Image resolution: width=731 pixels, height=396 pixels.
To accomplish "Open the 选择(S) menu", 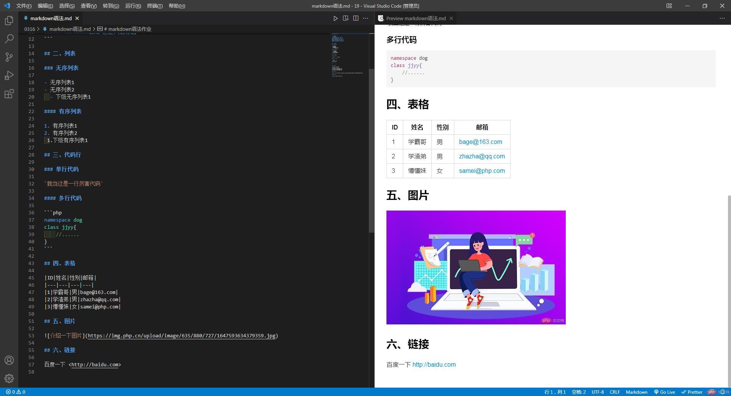I will pyautogui.click(x=67, y=6).
